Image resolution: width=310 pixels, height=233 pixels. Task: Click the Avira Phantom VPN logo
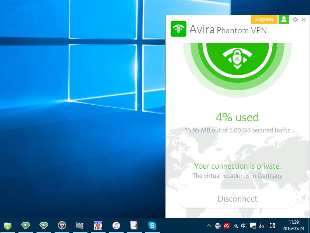[179, 29]
